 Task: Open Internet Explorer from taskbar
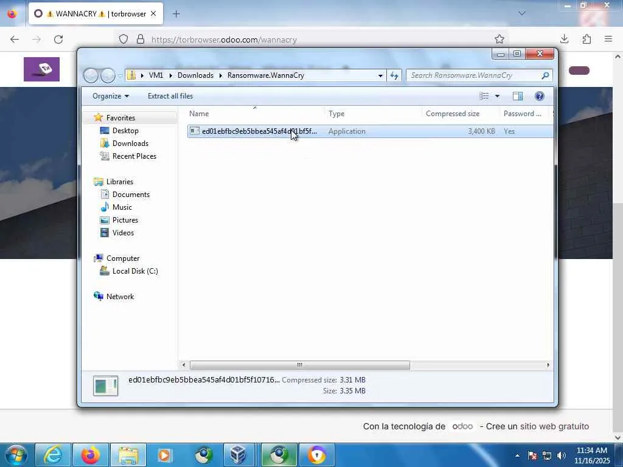[x=53, y=455]
